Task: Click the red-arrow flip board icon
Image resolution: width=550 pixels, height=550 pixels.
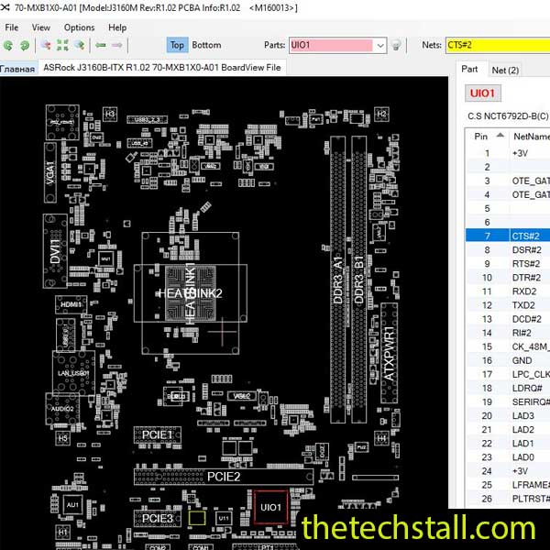Action: point(45,45)
